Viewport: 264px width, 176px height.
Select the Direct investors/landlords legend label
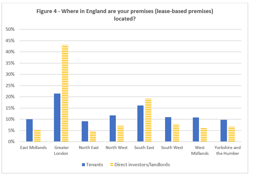coord(142,165)
